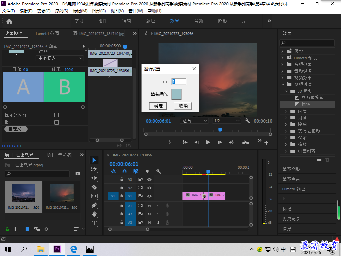Switch to the 音频 workspace tab
The width and height of the screenshot is (341, 256).
point(198,21)
